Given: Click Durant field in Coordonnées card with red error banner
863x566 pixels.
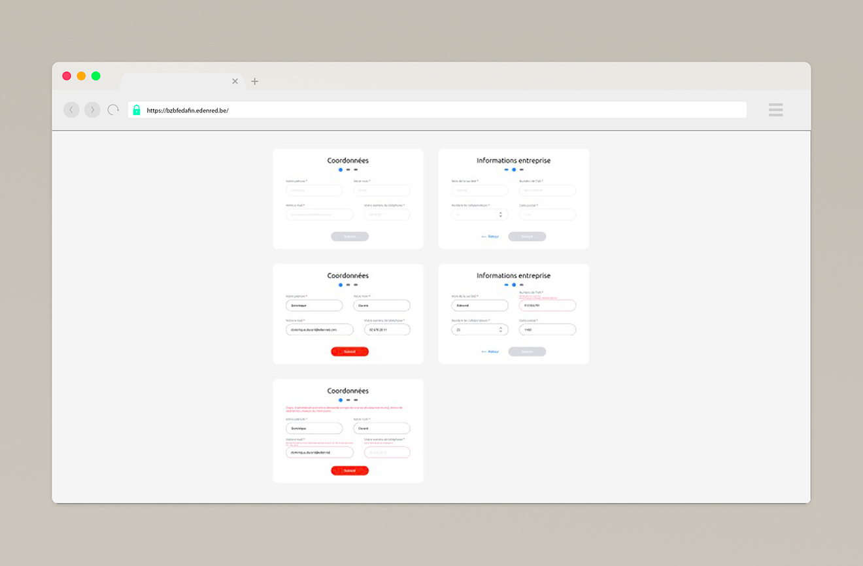Looking at the screenshot, I should pyautogui.click(x=382, y=429).
